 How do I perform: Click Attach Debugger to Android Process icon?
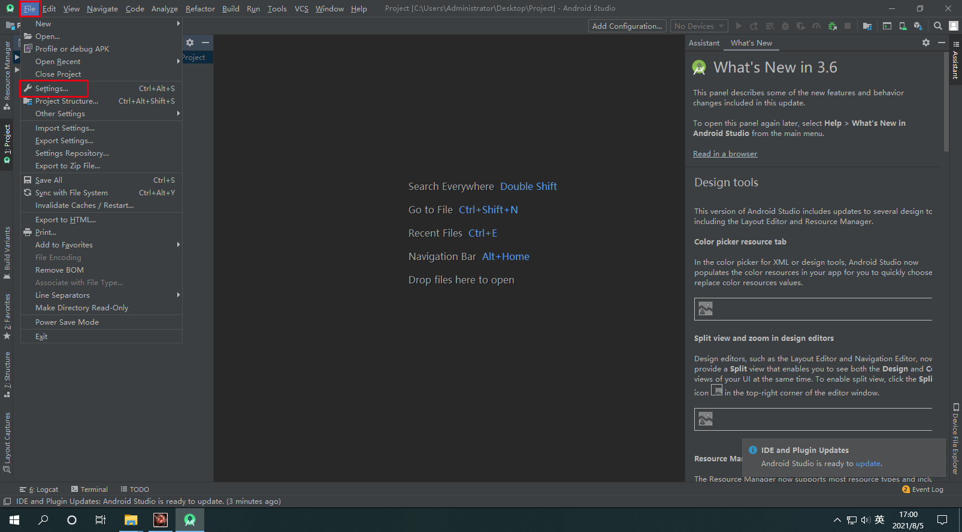(x=832, y=26)
